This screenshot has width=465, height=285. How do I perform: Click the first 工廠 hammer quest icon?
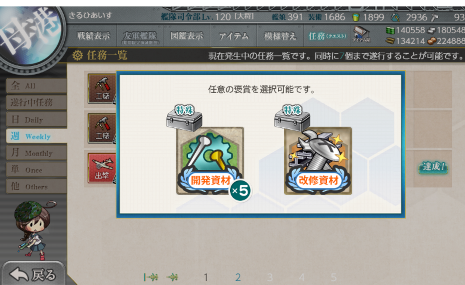102,88
